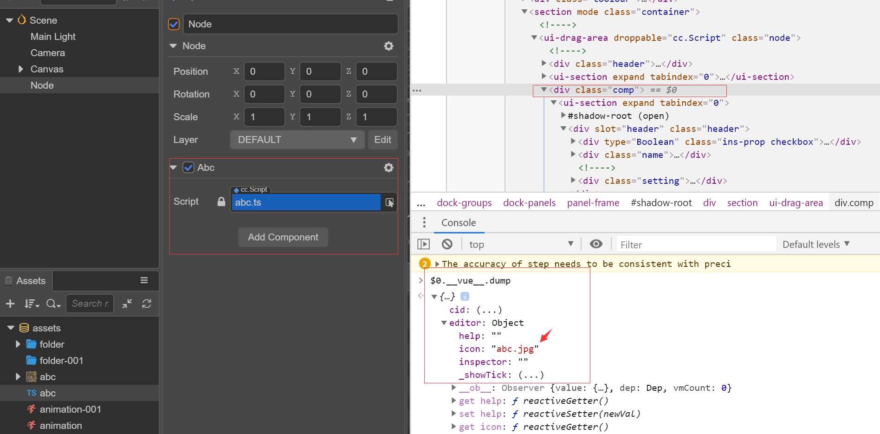Create a live expression with the eye icon
880x434 pixels.
coord(596,244)
